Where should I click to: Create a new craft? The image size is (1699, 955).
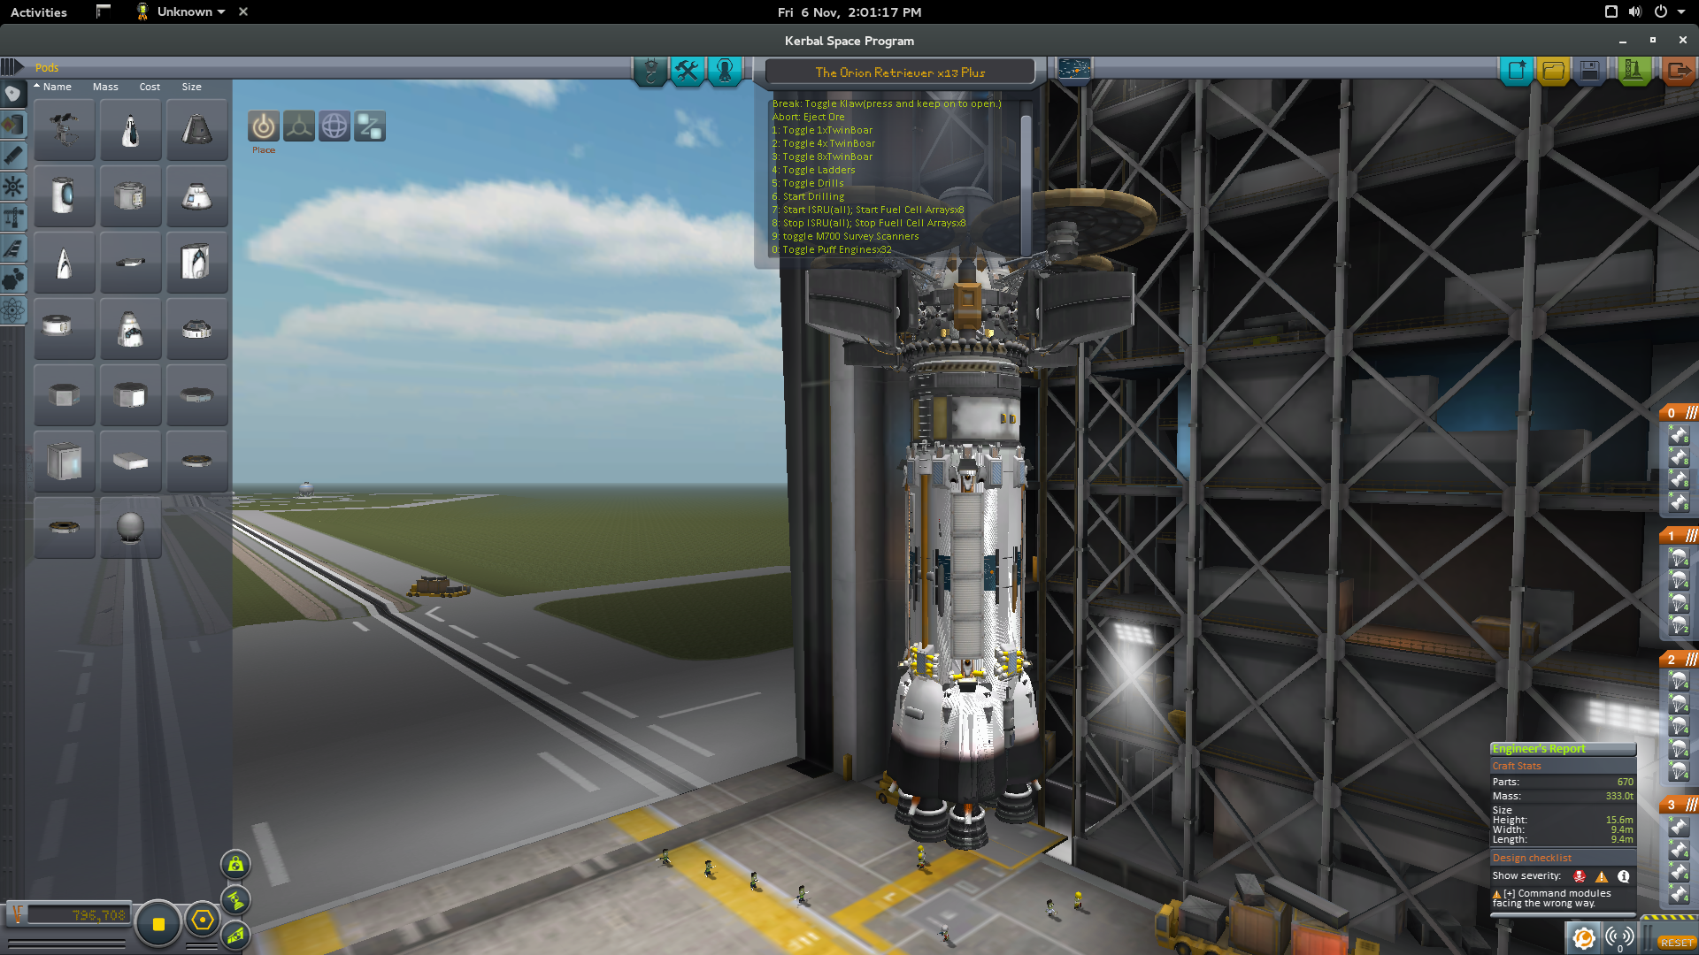tap(1517, 71)
